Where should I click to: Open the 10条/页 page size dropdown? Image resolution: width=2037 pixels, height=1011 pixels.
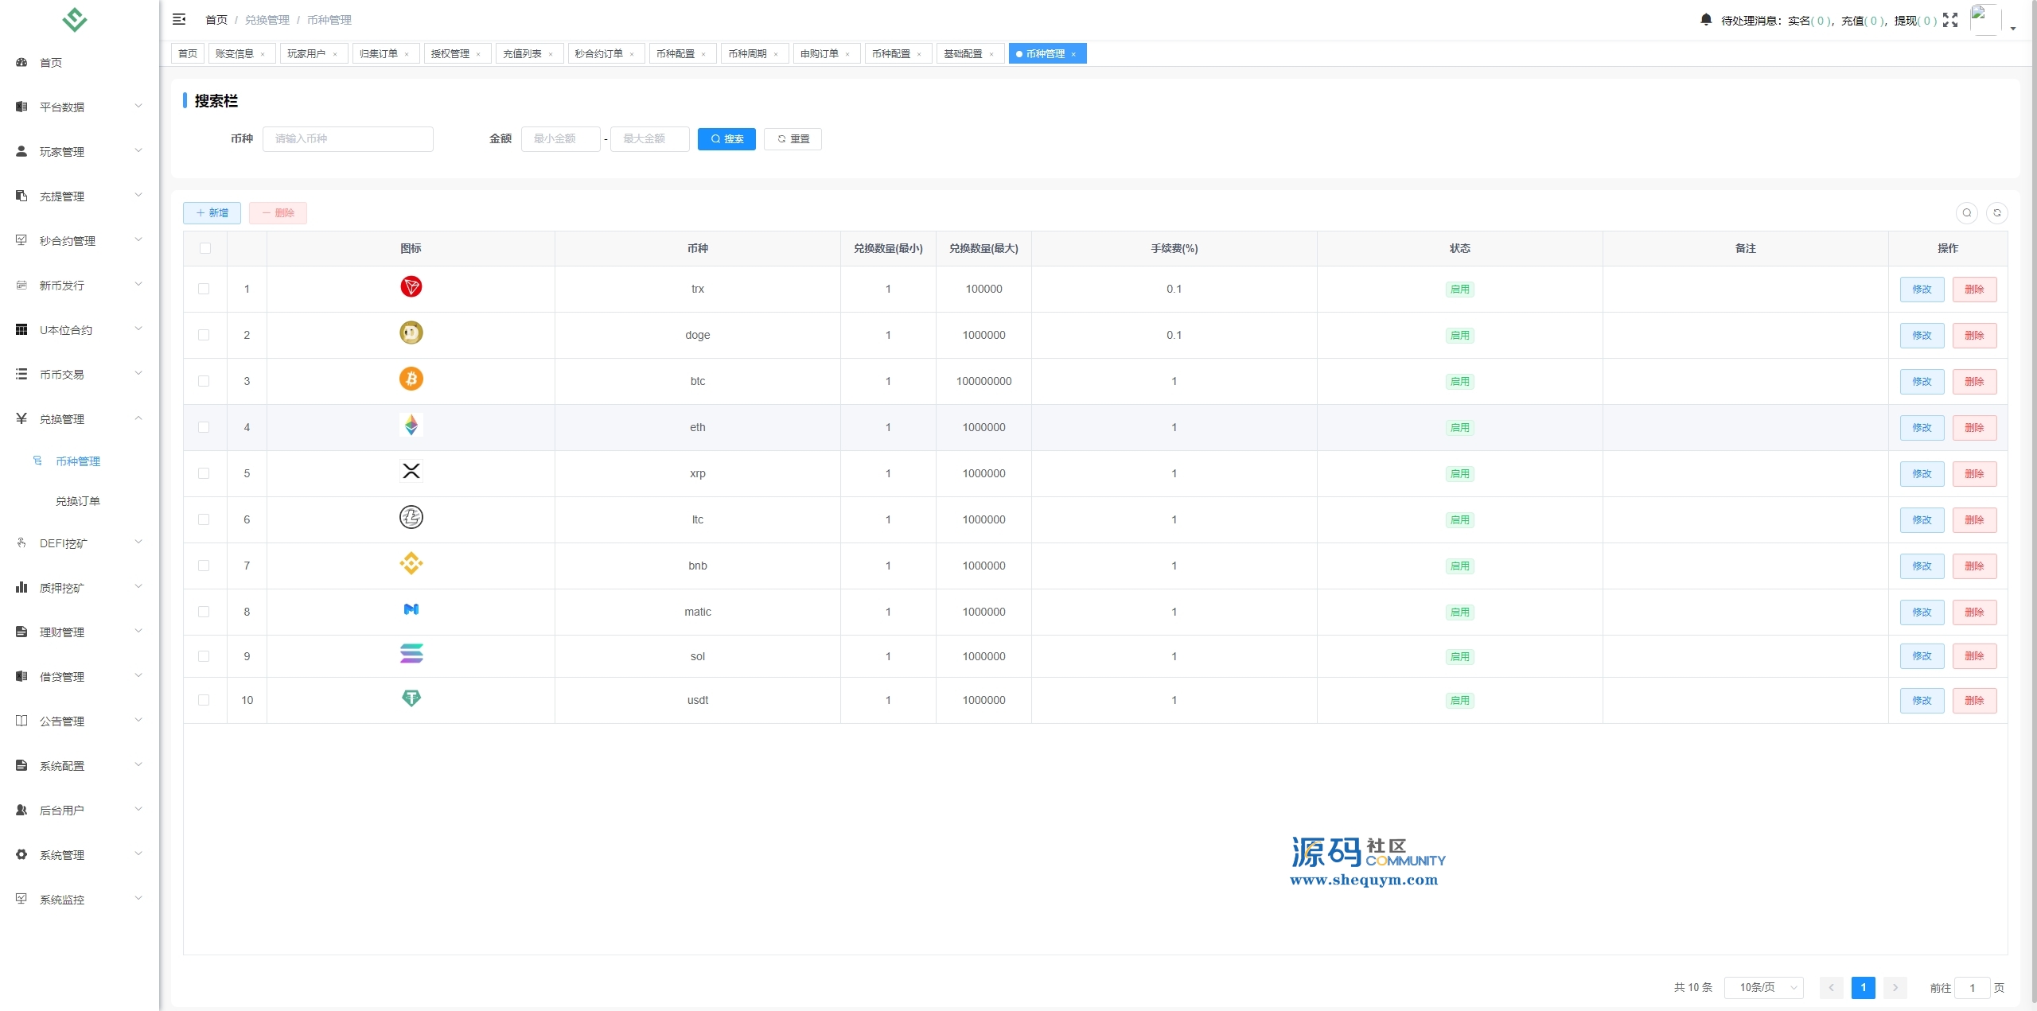click(1763, 987)
